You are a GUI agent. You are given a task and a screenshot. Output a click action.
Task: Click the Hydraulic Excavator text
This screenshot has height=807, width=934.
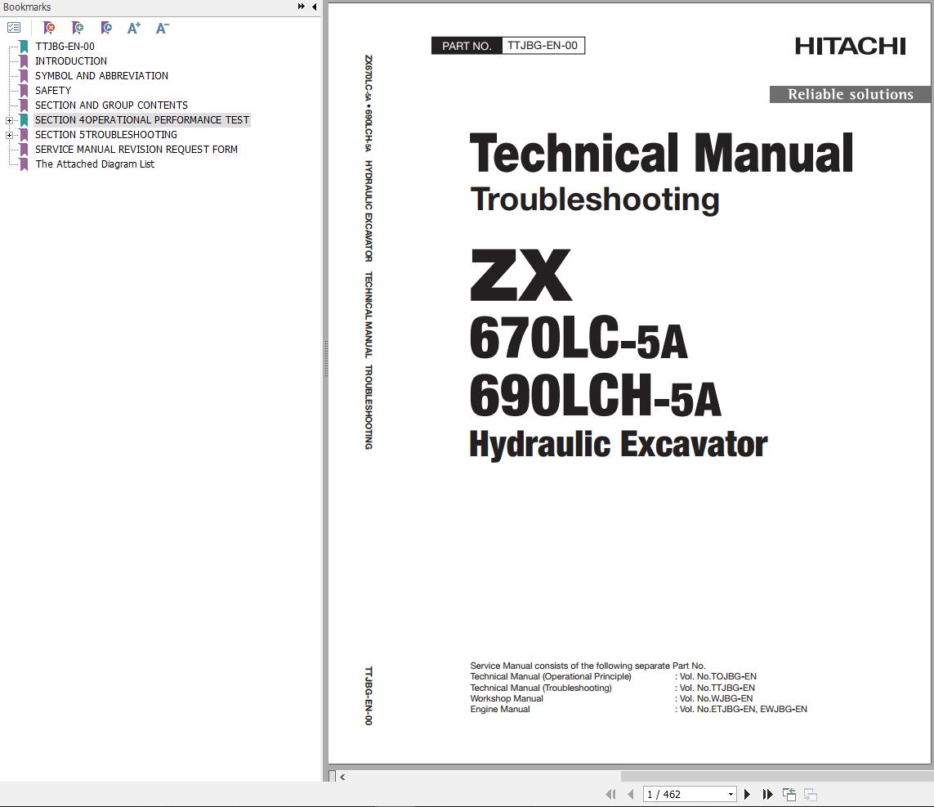[x=619, y=445]
